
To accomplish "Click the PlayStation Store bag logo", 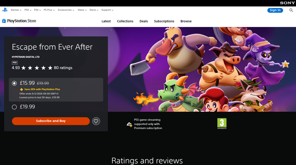I will click(x=4, y=21).
